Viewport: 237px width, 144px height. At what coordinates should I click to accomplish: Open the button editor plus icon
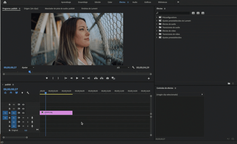pos(149,78)
